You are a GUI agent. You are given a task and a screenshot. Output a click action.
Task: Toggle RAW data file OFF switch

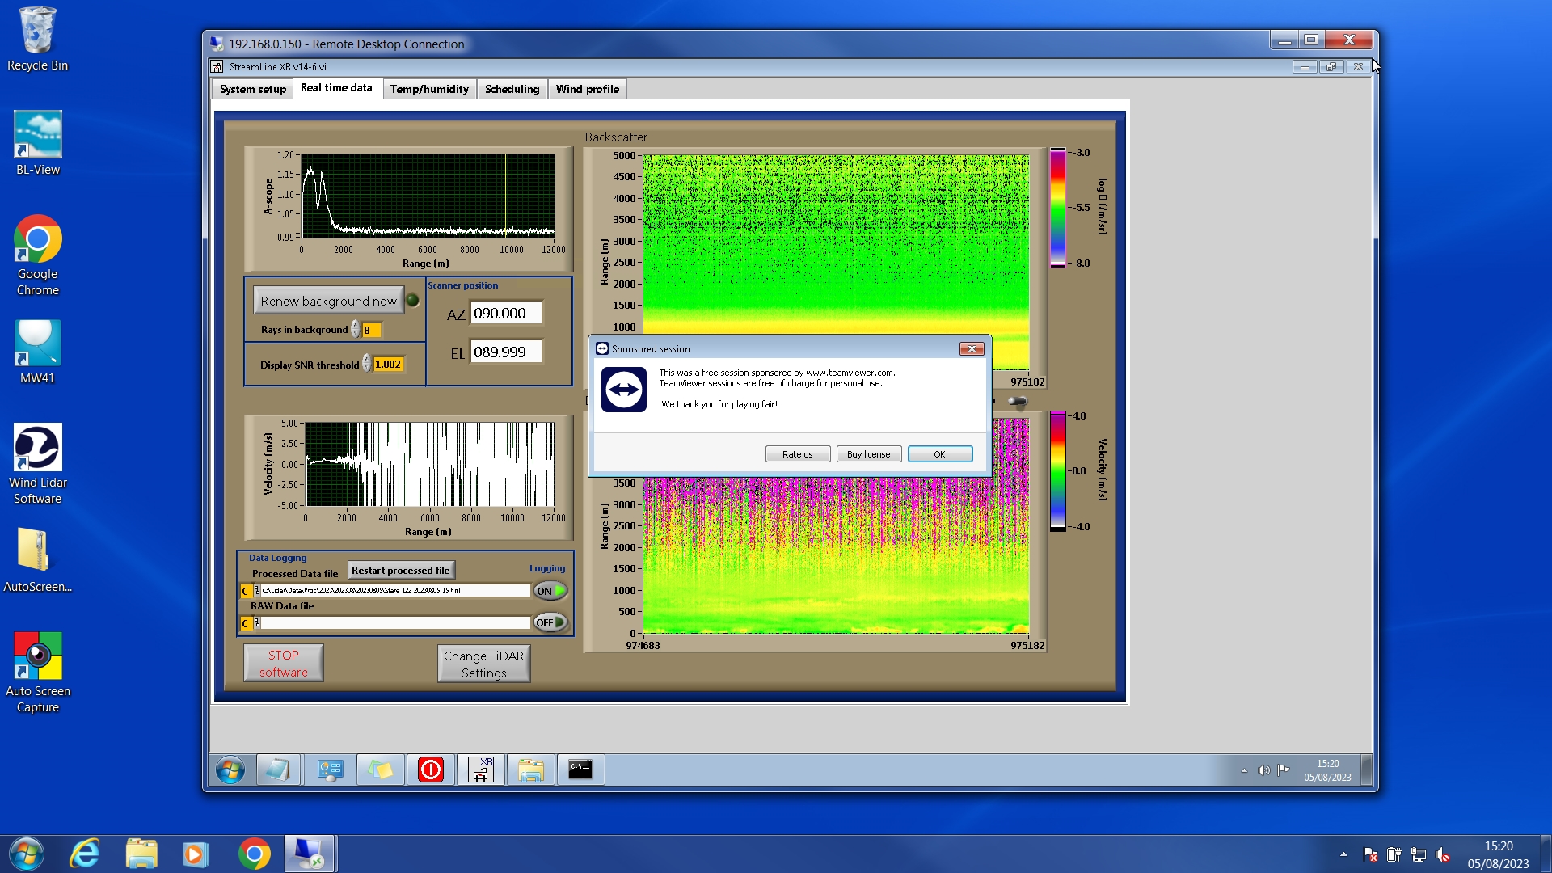pos(550,622)
